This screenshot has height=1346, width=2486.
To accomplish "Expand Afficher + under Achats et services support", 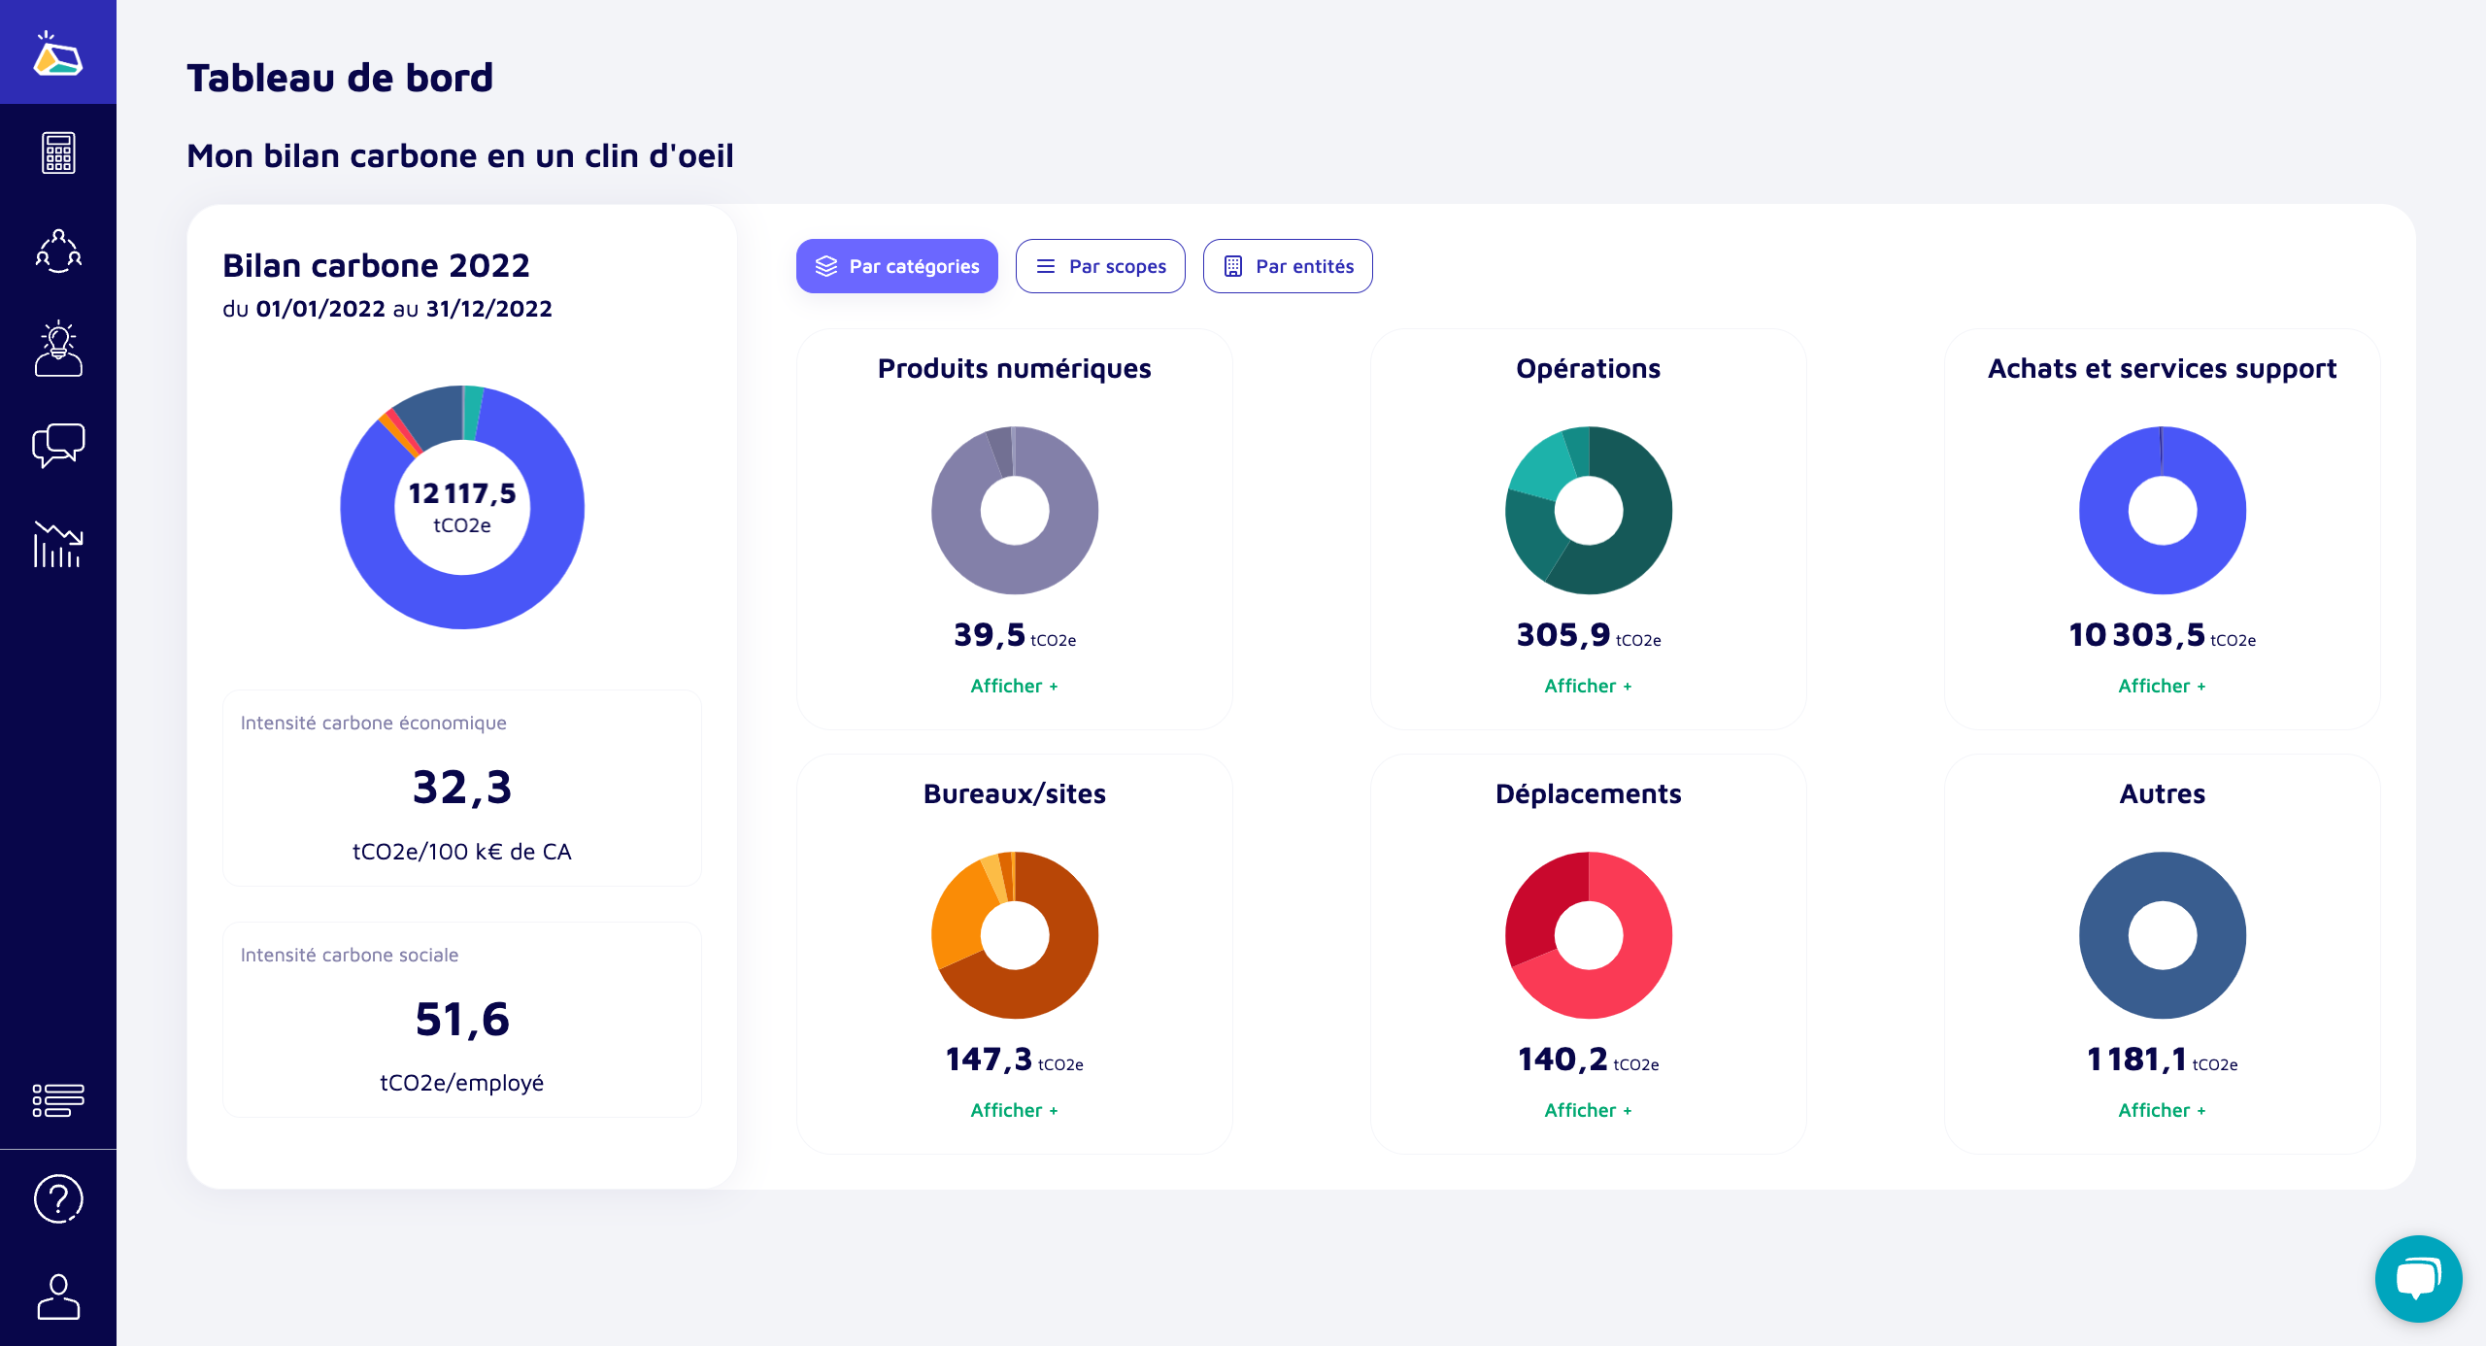I will tap(2162, 686).
